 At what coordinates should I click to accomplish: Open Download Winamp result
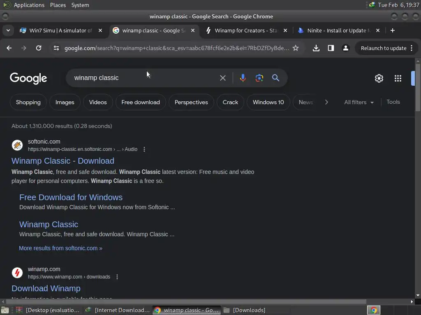[46, 288]
